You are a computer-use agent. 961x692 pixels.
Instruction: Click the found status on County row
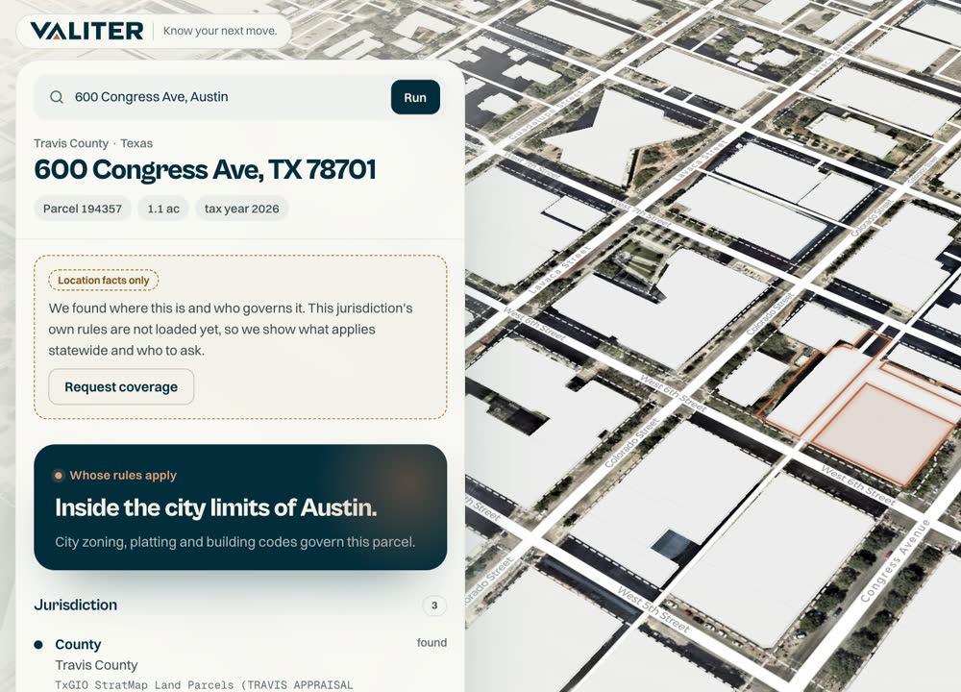431,642
